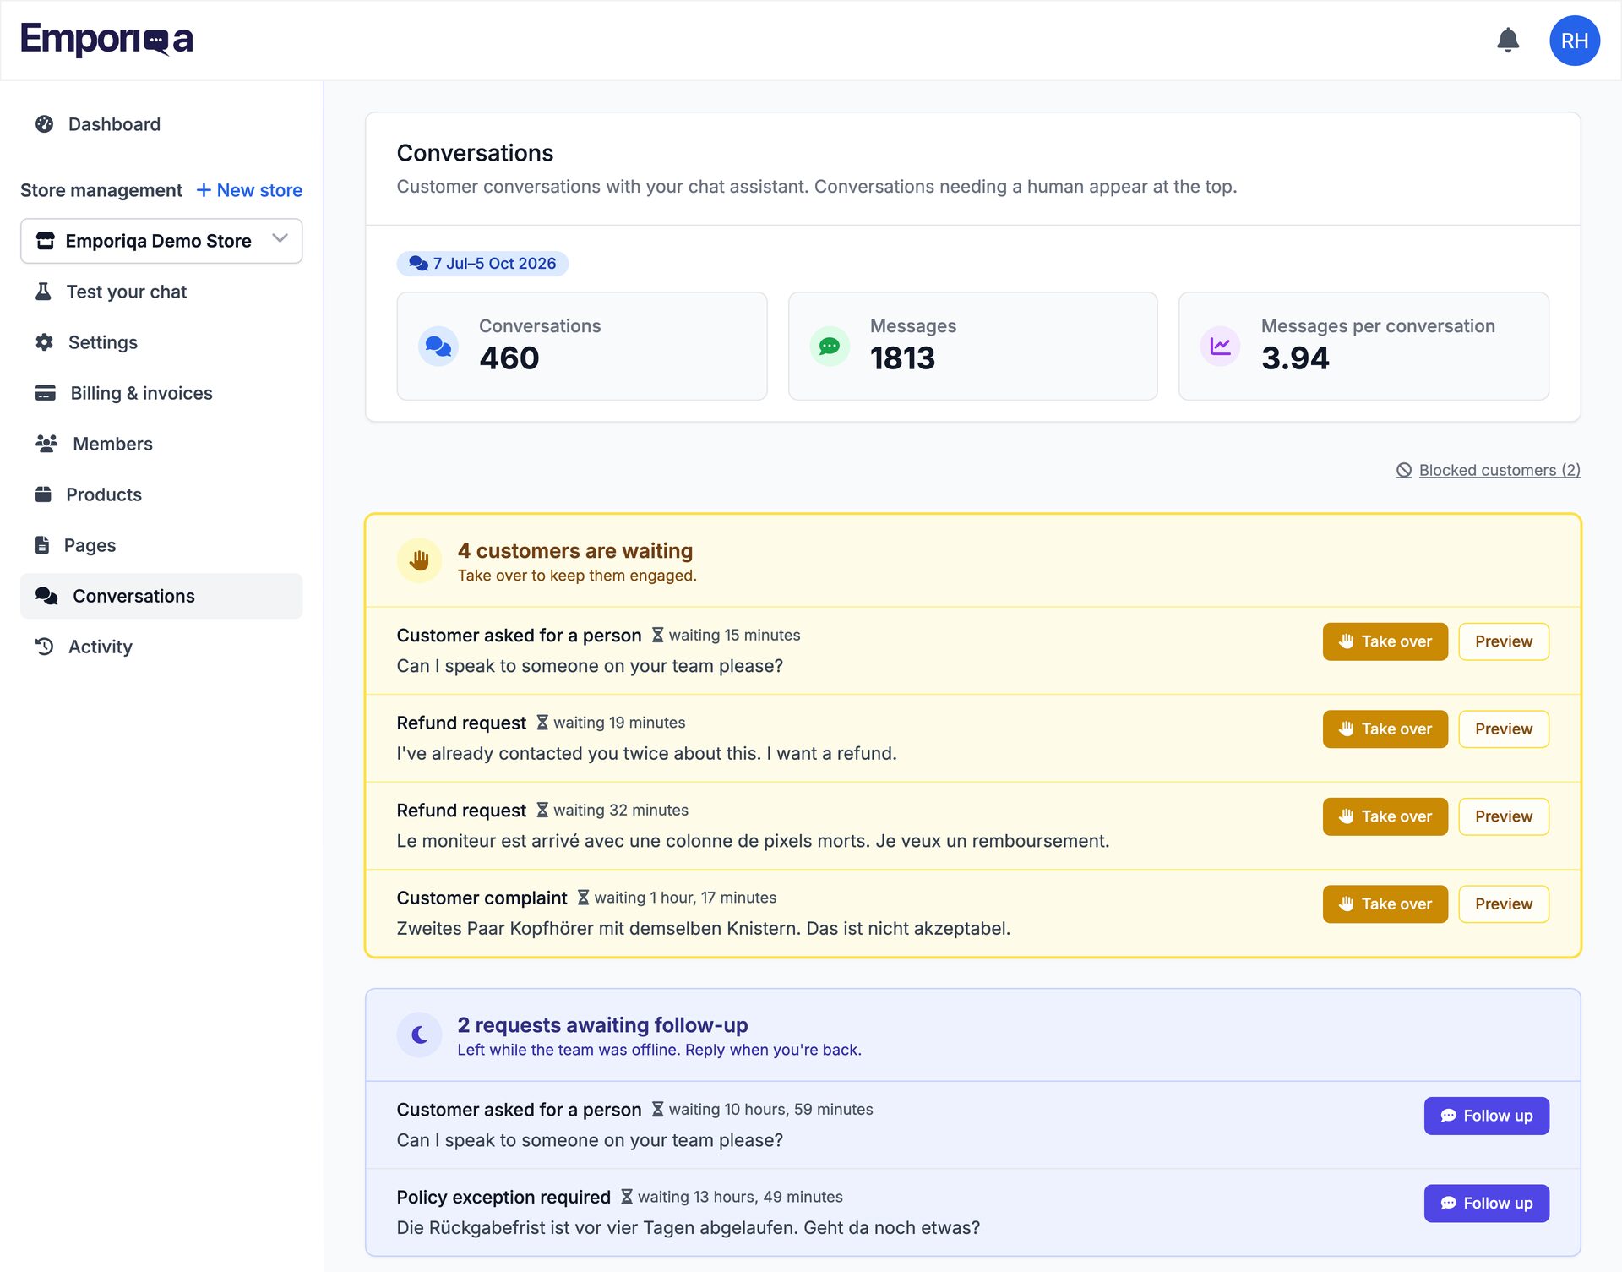Take over the 15 minutes waiting conversation
1622x1272 pixels.
click(x=1385, y=641)
